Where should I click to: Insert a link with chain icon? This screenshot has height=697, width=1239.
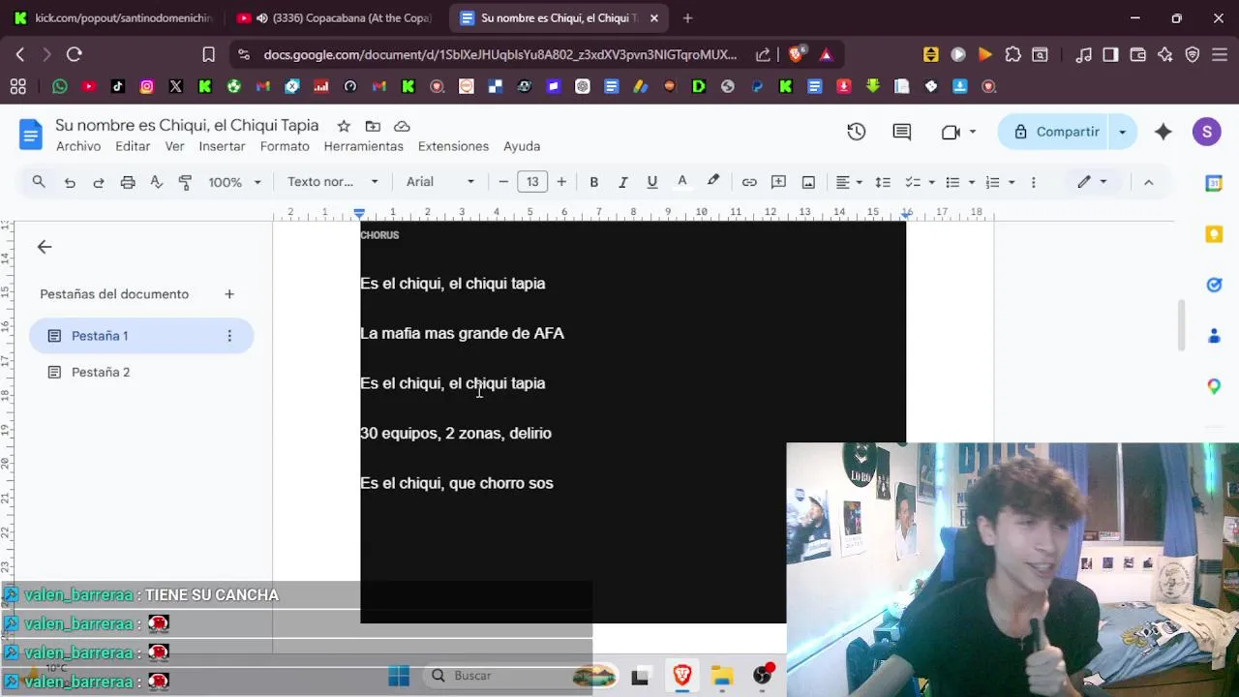[749, 182]
